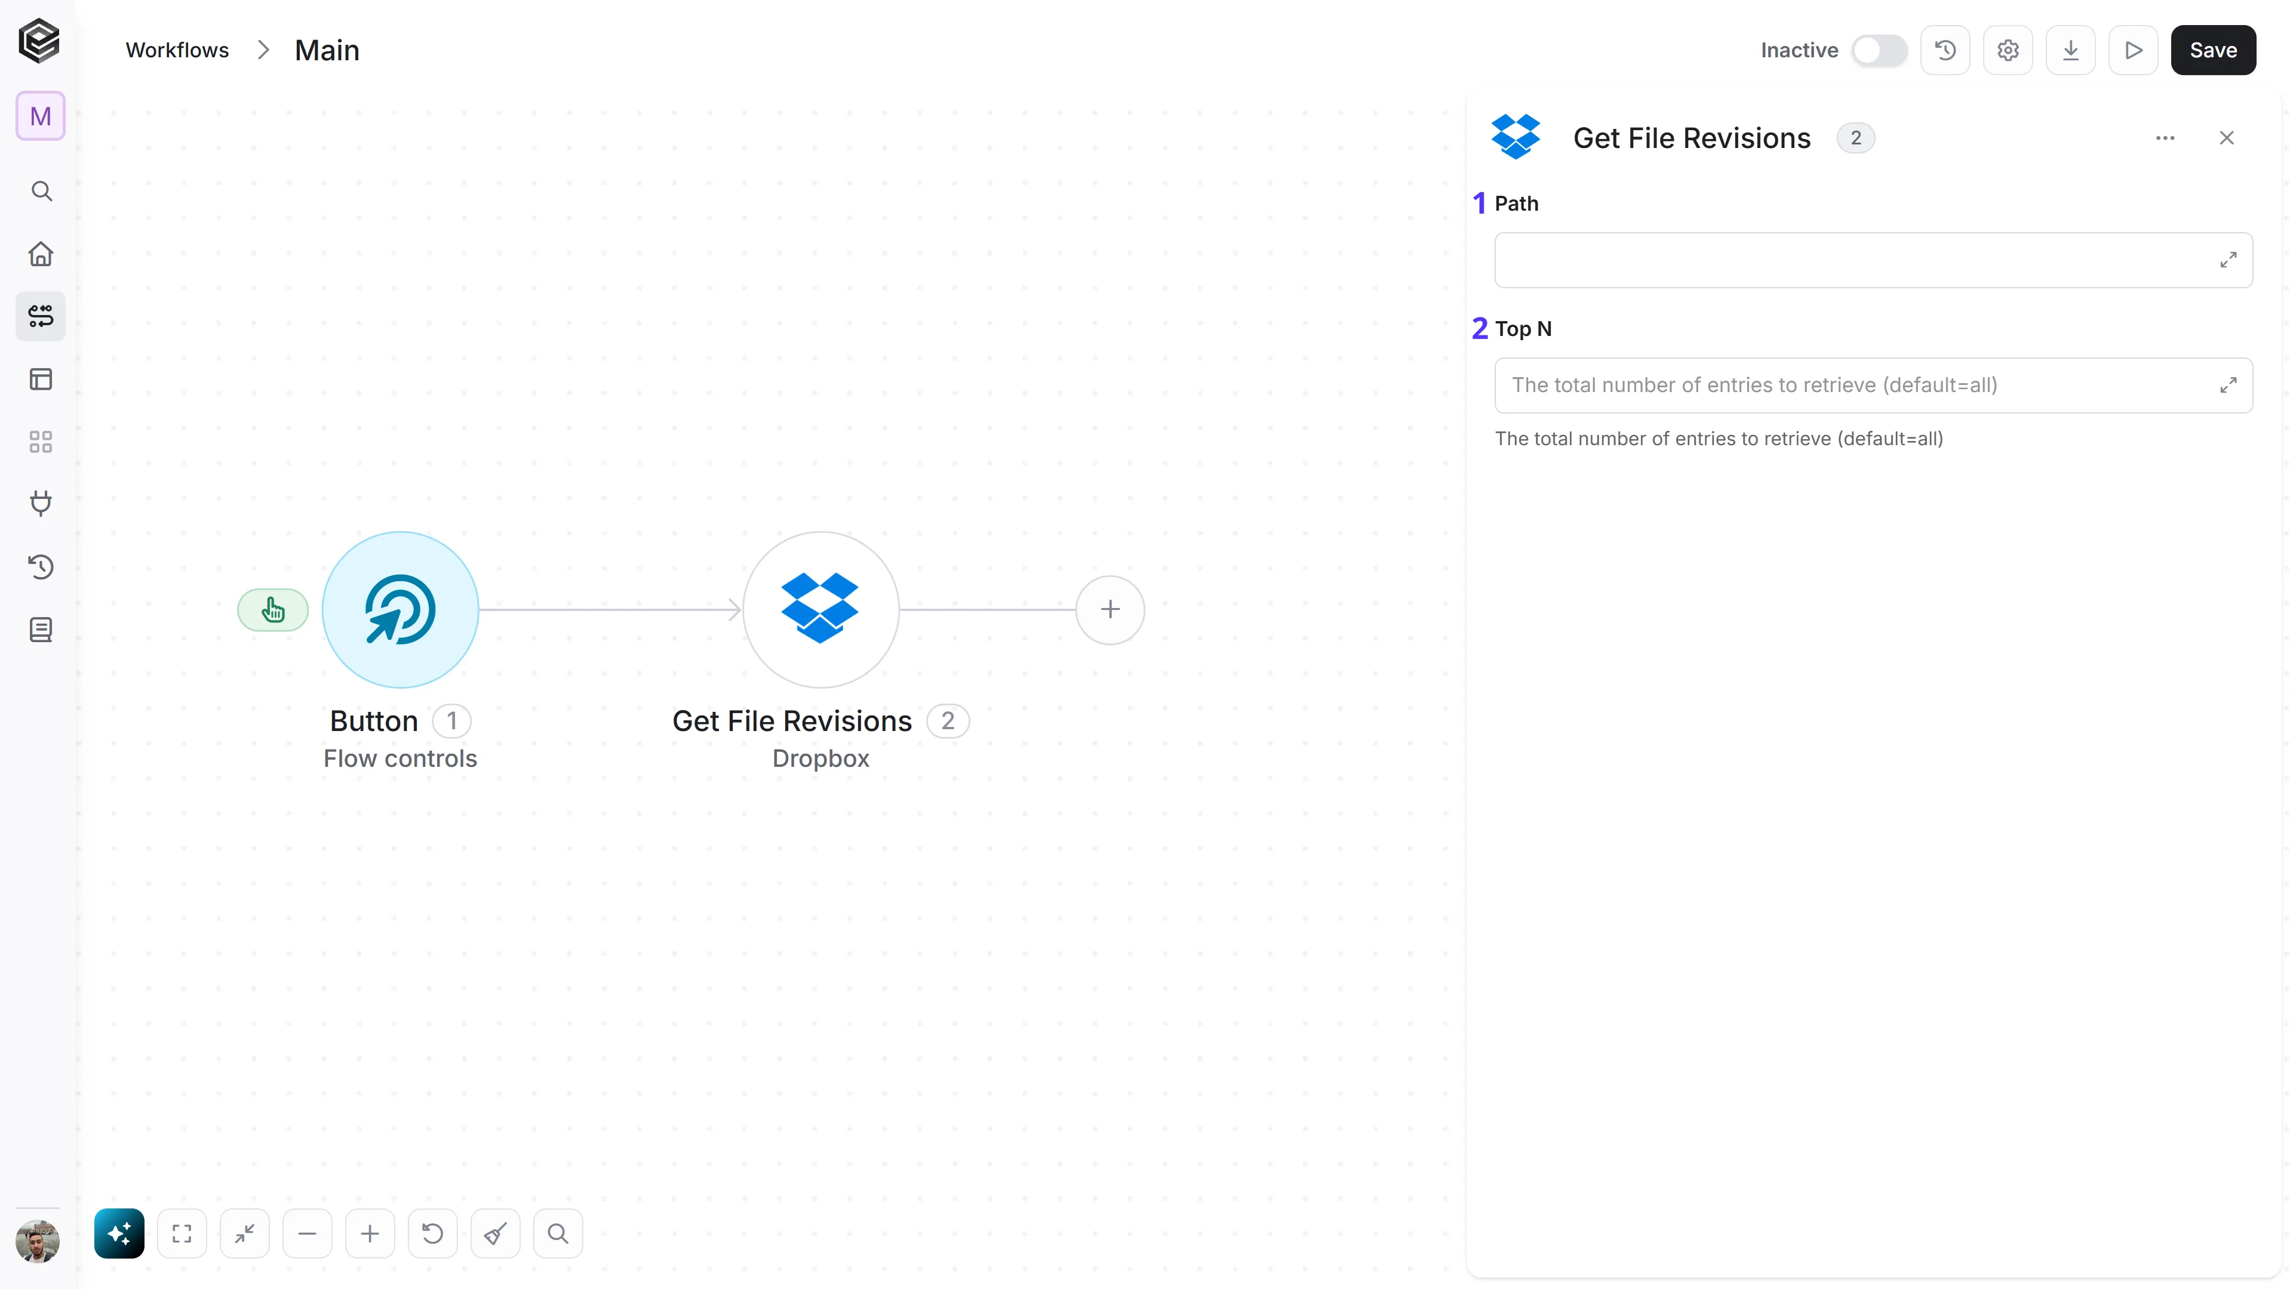Open the logs document sidebar icon
Image resolution: width=2293 pixels, height=1289 pixels.
click(x=41, y=630)
